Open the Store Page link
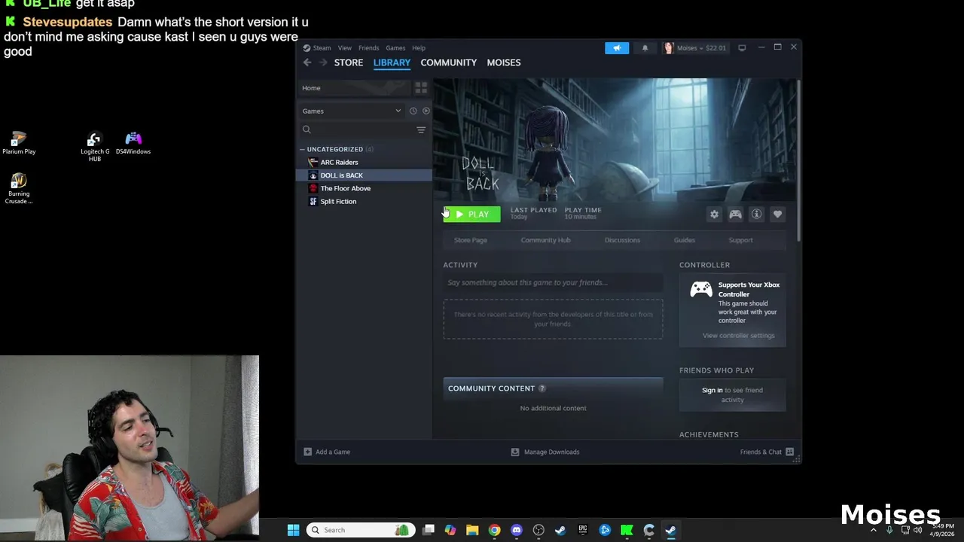Viewport: 964px width, 542px height. [x=471, y=240]
